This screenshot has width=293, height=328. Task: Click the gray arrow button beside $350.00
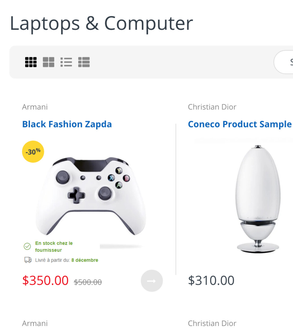[x=152, y=281]
